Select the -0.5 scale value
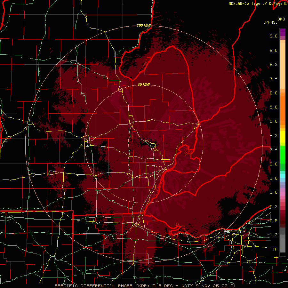This screenshot has height=288, width=288. [272, 221]
